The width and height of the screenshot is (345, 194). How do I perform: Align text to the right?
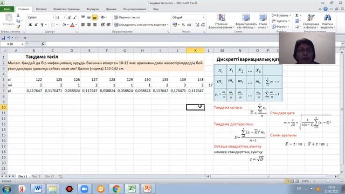pos(95,25)
